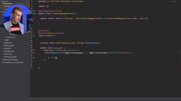Click the Producer class name
Screen dimensions: 181x101
pos(49,36)
